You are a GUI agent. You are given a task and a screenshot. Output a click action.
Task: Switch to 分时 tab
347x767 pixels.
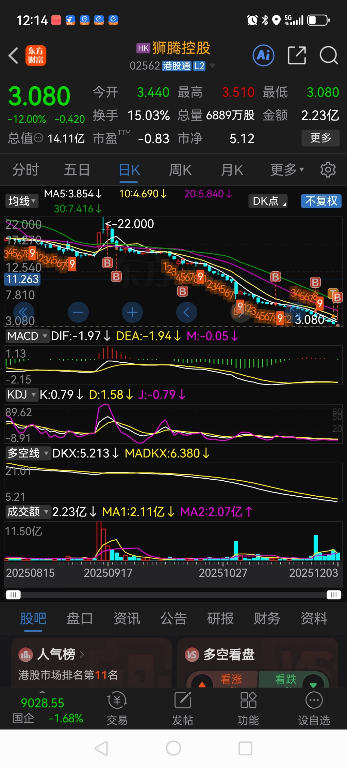pyautogui.click(x=26, y=169)
